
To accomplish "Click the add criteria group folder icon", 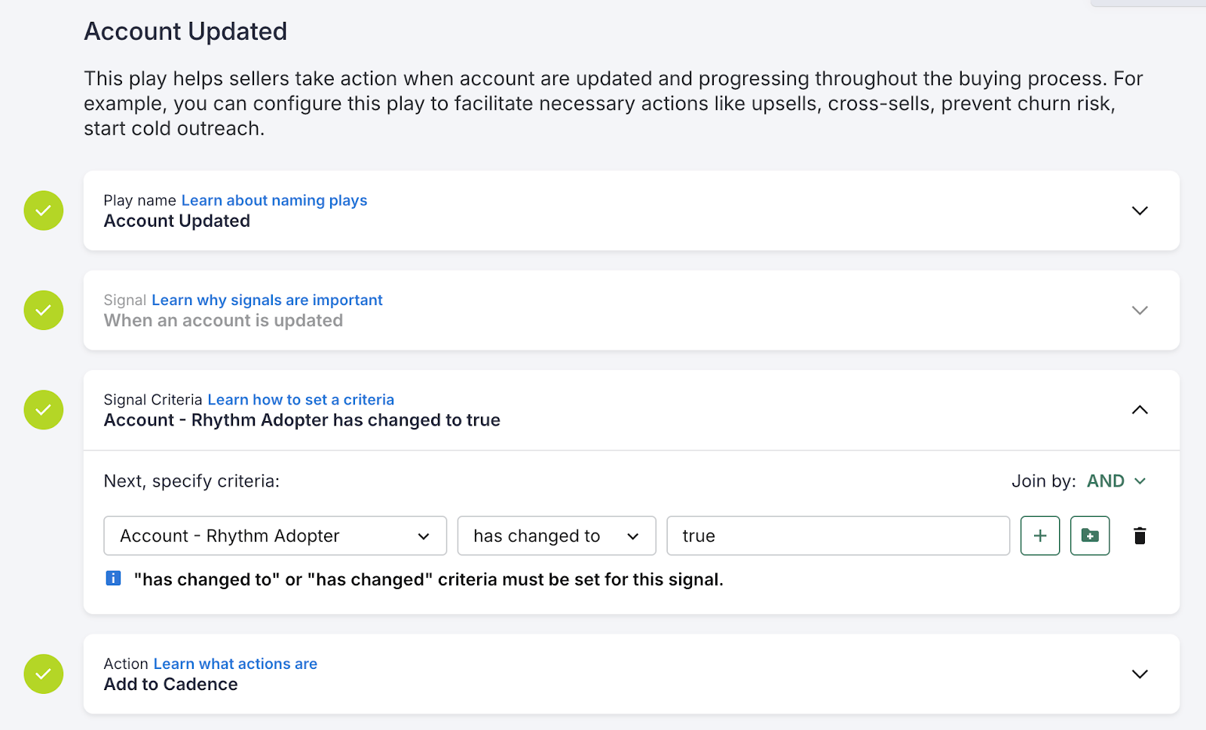I will pyautogui.click(x=1089, y=536).
